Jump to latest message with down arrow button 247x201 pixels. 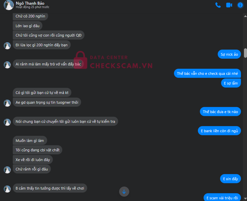[x=124, y=192]
